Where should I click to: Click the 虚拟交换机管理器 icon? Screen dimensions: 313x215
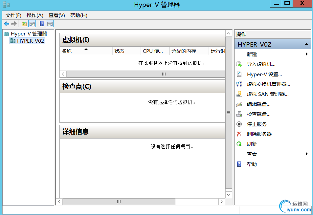click(239, 84)
